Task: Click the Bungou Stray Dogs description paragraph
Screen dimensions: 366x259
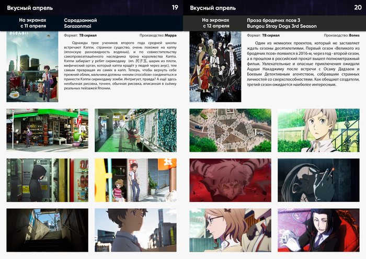Action: [303, 64]
